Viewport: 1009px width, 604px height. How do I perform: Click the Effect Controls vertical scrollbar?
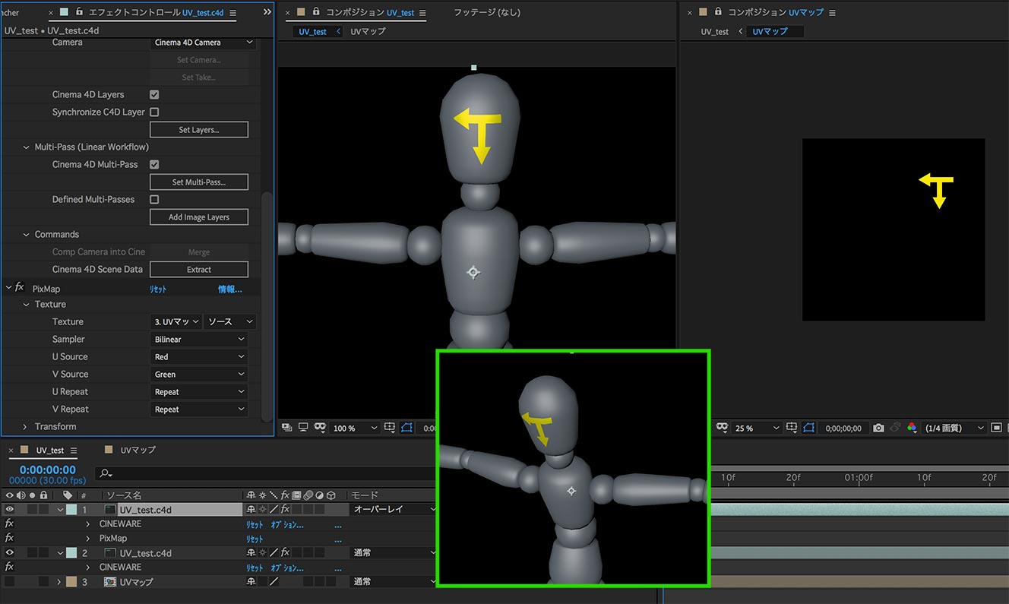pyautogui.click(x=266, y=308)
